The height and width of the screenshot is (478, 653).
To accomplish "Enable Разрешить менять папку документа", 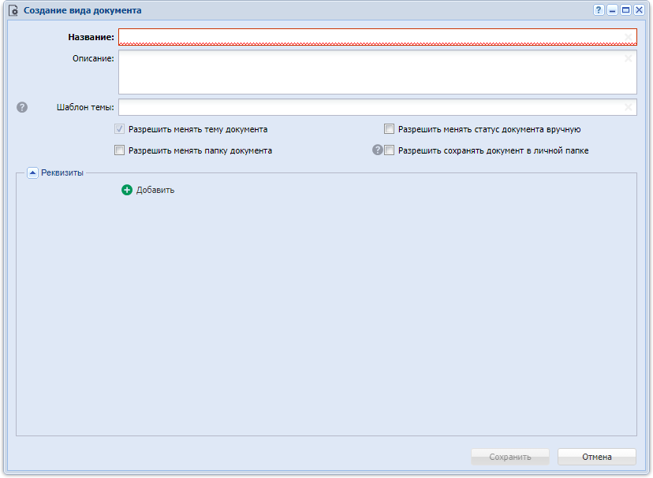I will pos(120,150).
